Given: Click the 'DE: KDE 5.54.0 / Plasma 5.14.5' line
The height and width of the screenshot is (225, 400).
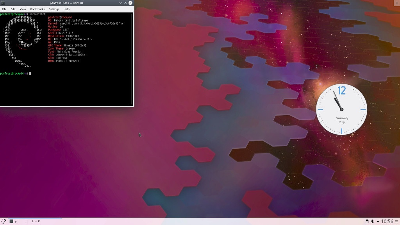Looking at the screenshot, I should [x=70, y=39].
